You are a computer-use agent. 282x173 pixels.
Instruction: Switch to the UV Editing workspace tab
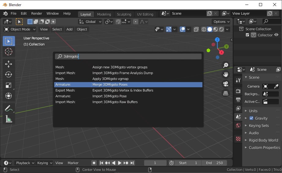(x=145, y=14)
